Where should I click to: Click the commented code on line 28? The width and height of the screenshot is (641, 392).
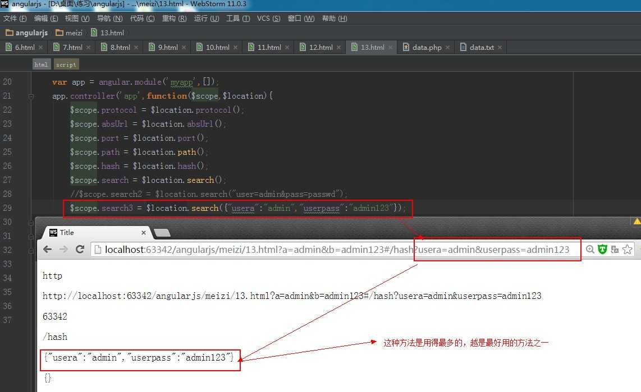(x=208, y=195)
